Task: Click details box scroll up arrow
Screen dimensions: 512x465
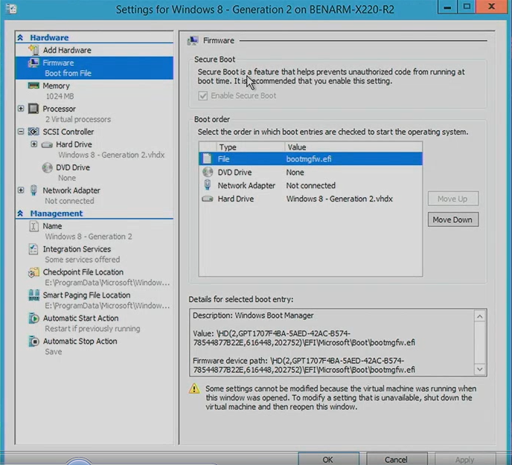Action: 480,316
